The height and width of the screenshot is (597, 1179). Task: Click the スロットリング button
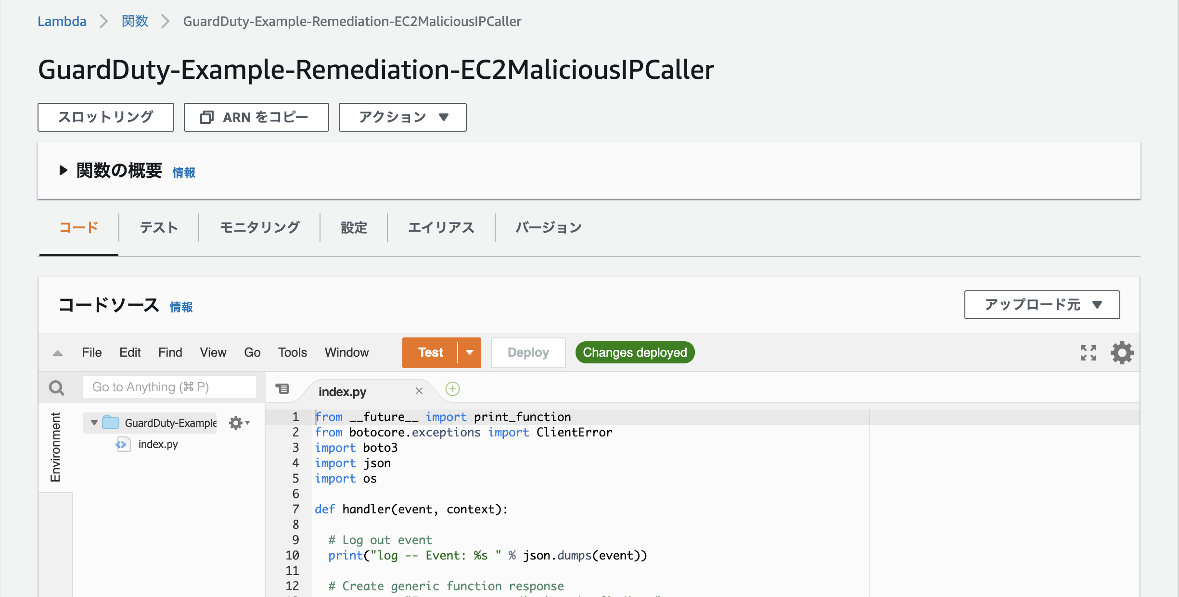coord(106,117)
